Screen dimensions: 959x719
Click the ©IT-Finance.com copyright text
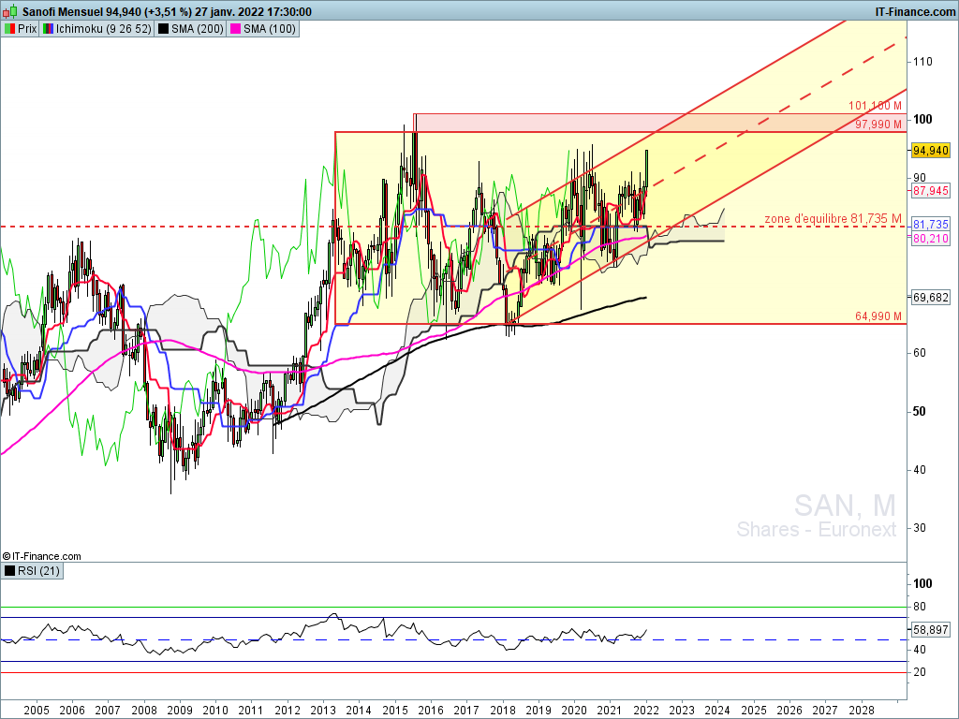[x=41, y=556]
